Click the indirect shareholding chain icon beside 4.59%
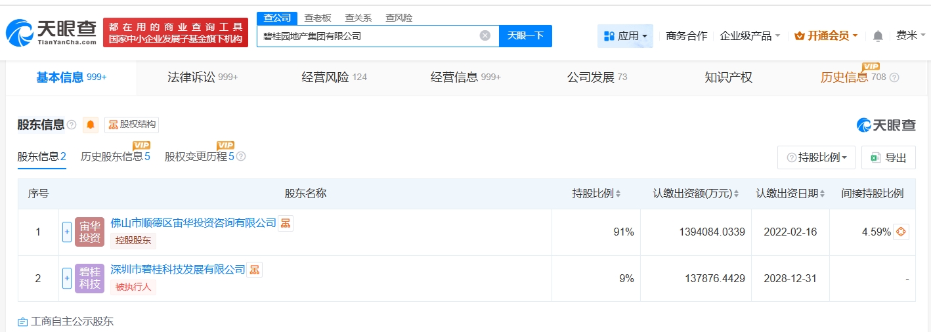 tap(901, 232)
